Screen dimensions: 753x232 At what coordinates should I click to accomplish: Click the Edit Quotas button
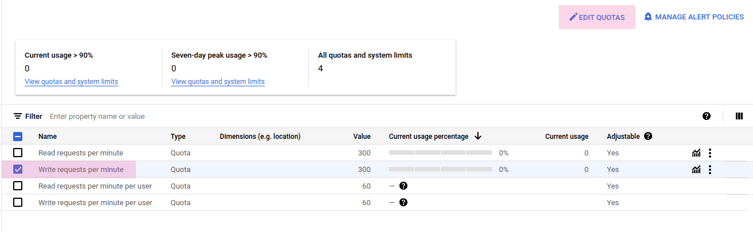[x=597, y=17]
